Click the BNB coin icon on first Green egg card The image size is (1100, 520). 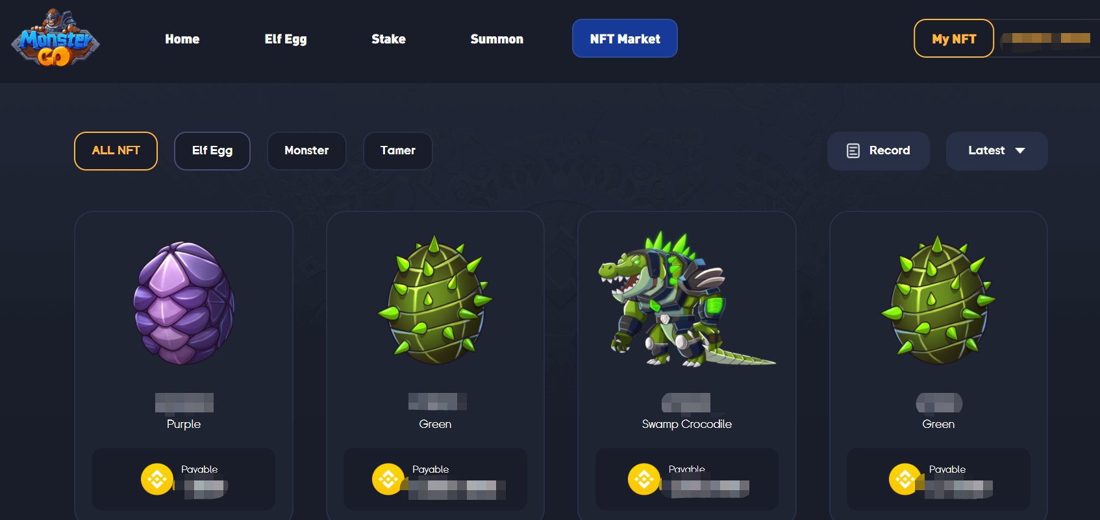click(388, 479)
